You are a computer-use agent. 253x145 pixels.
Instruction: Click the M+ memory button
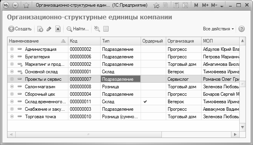coord(205,6)
